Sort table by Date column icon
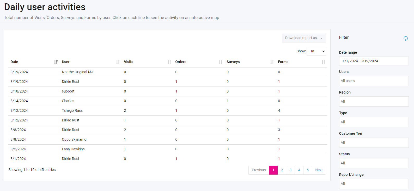 (x=56, y=62)
